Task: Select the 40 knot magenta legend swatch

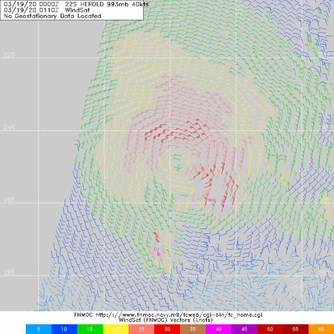Action: point(219,329)
